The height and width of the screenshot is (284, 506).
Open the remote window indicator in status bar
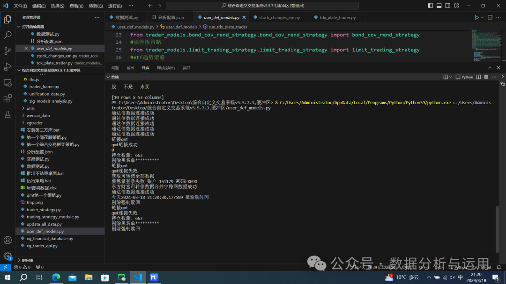[6, 267]
